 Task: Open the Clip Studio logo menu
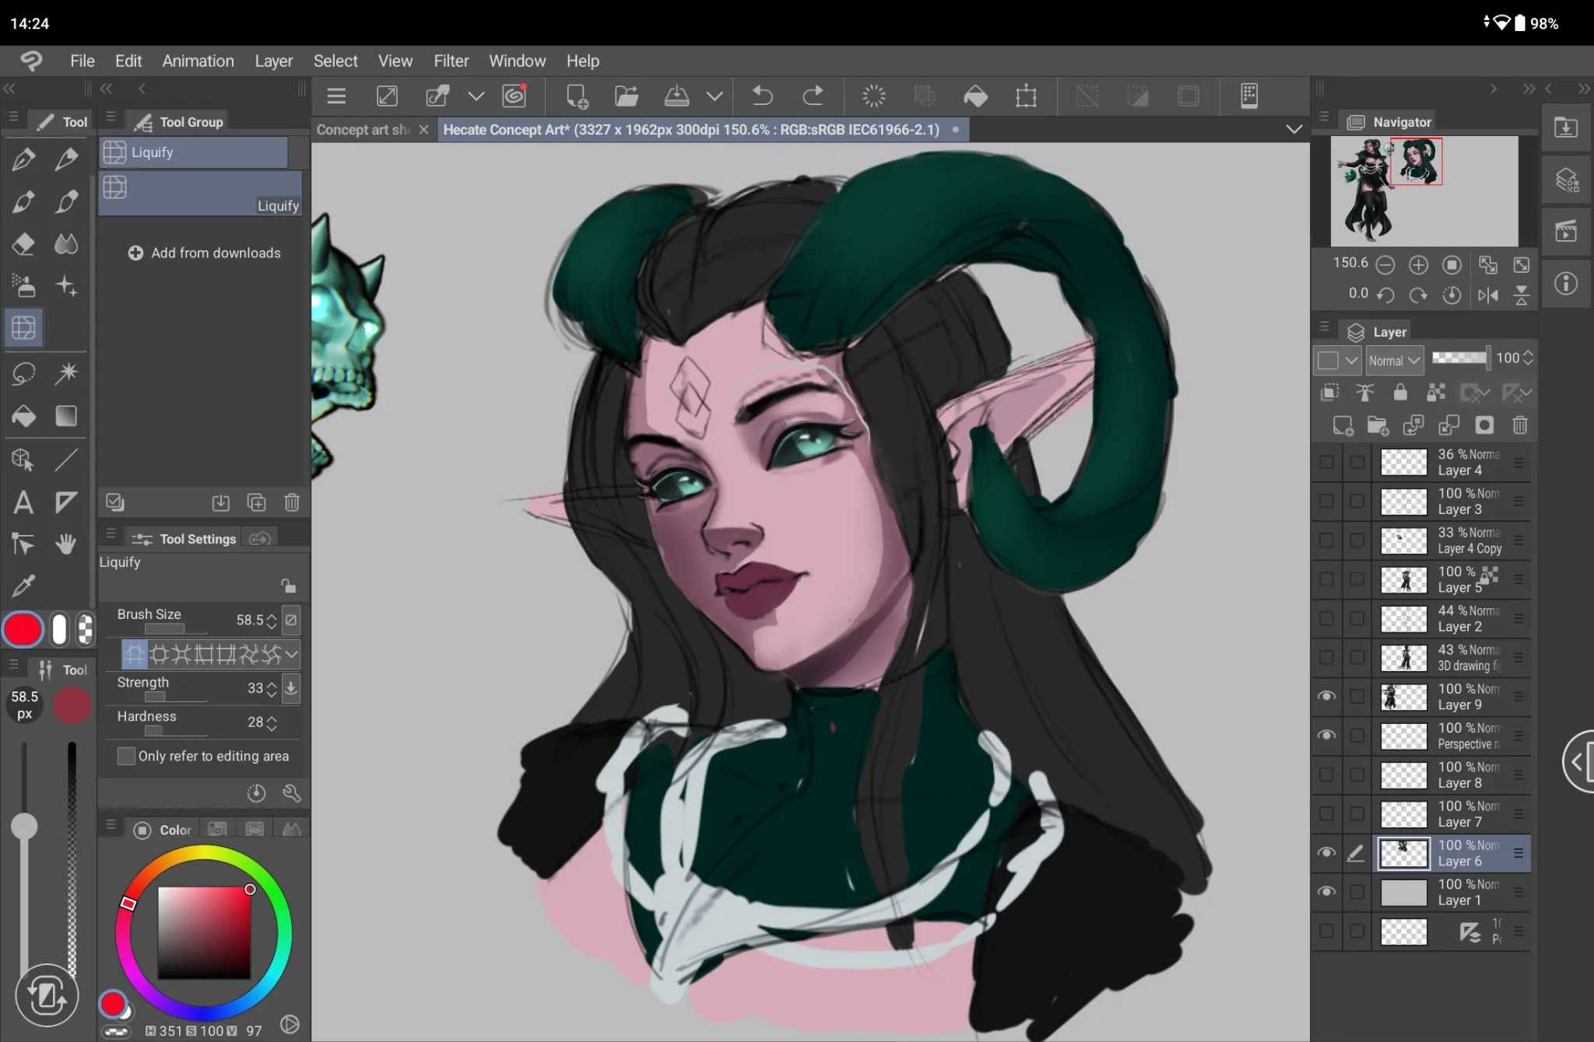31,61
